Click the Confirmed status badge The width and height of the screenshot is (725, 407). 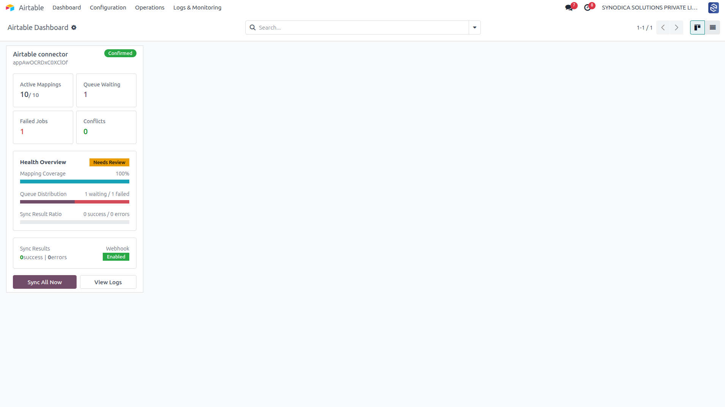point(120,53)
